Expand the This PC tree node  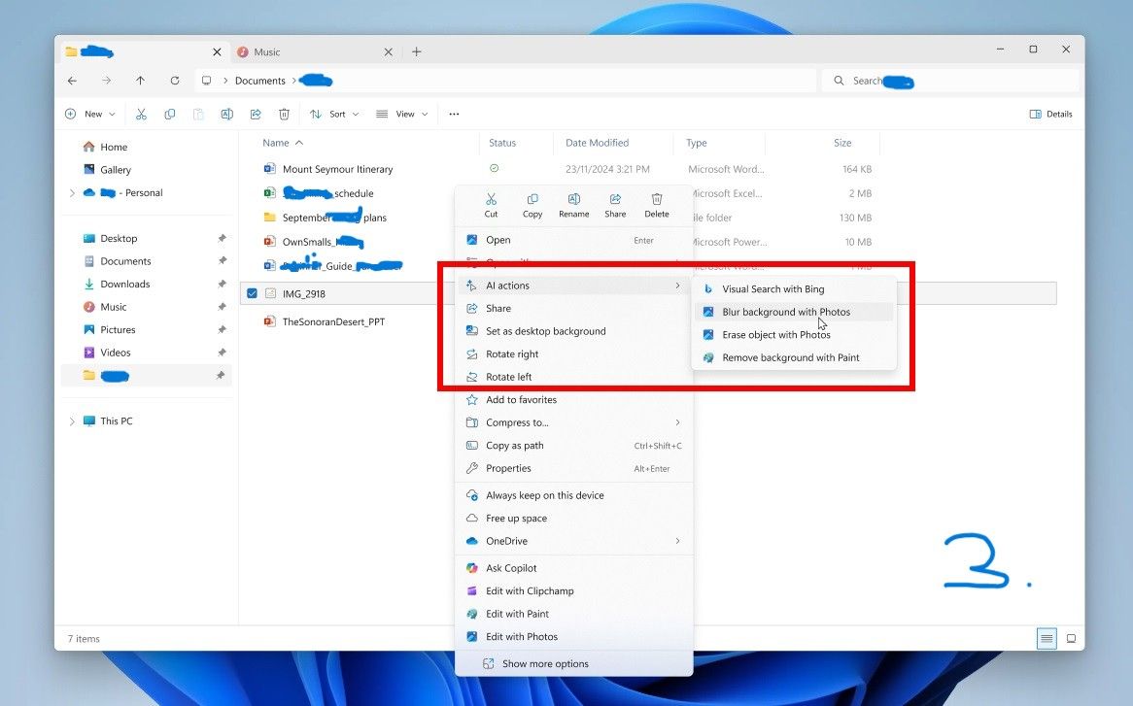[72, 421]
